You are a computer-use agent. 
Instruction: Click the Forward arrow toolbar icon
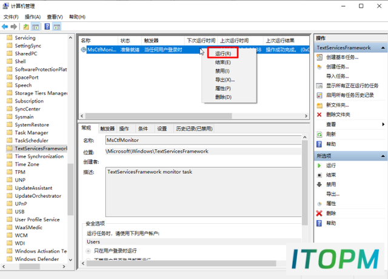[14, 27]
